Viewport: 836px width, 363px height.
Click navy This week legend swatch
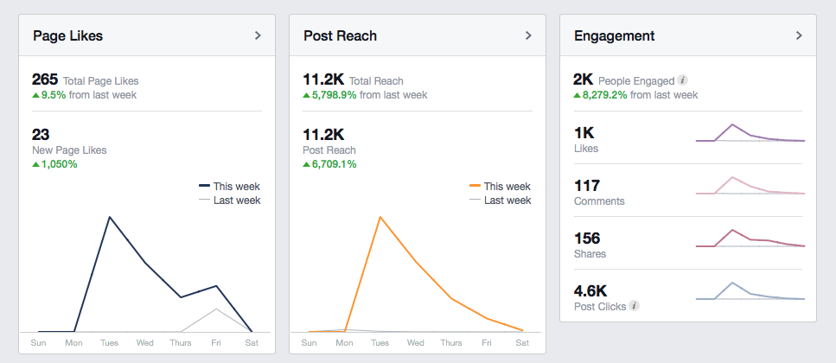point(204,186)
